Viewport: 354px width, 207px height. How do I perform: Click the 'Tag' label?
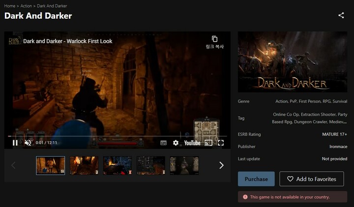(241, 118)
